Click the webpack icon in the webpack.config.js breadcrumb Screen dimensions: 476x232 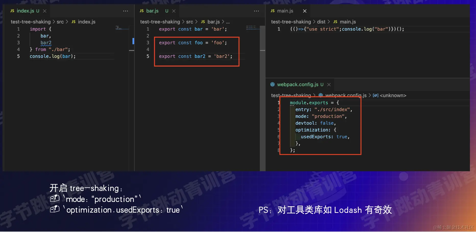click(321, 95)
